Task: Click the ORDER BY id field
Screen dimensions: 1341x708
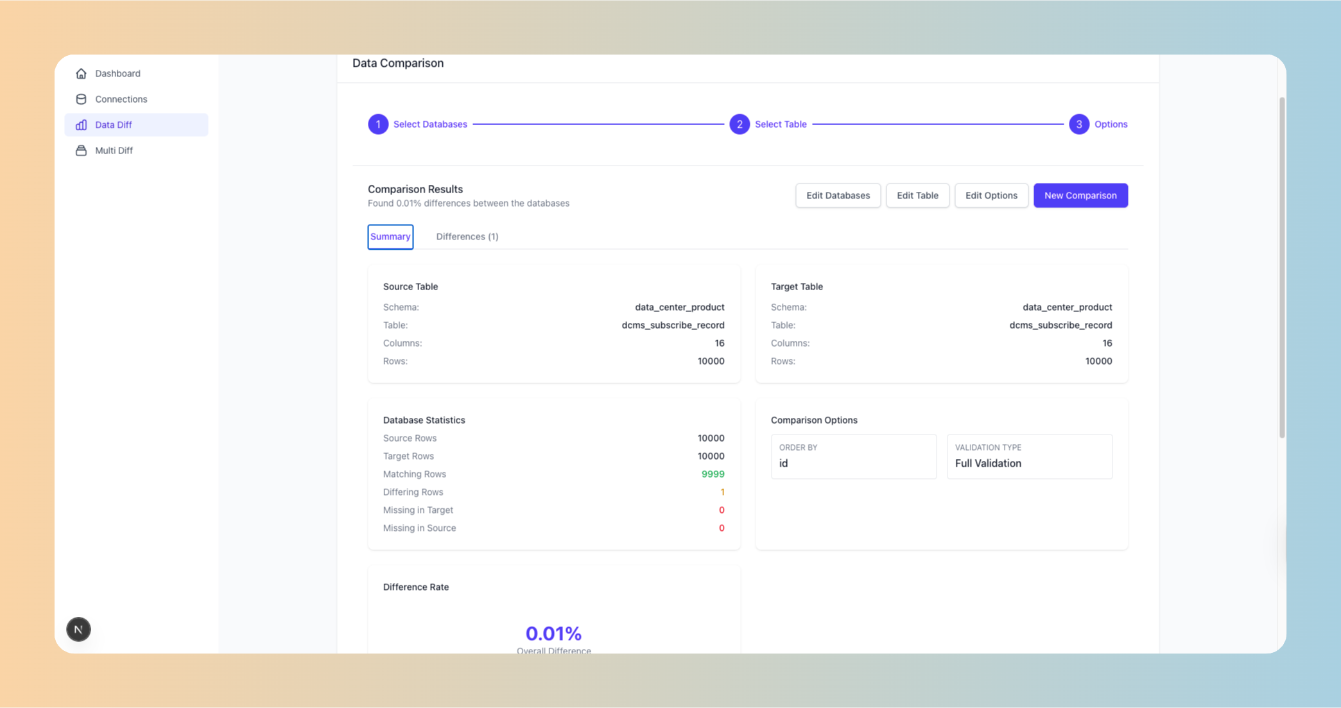Action: (853, 456)
